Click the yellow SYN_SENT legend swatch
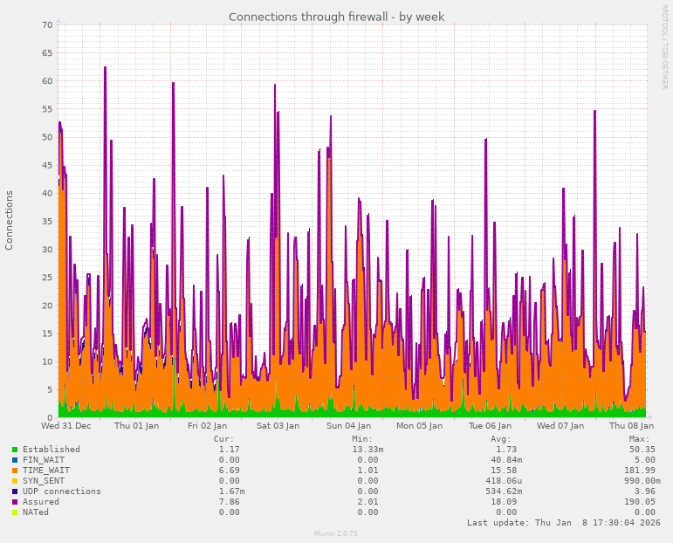The width and height of the screenshot is (673, 543). pyautogui.click(x=15, y=481)
